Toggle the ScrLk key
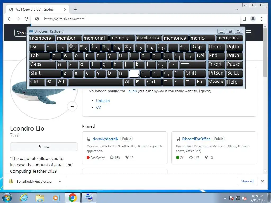 pyautogui.click(x=234, y=73)
